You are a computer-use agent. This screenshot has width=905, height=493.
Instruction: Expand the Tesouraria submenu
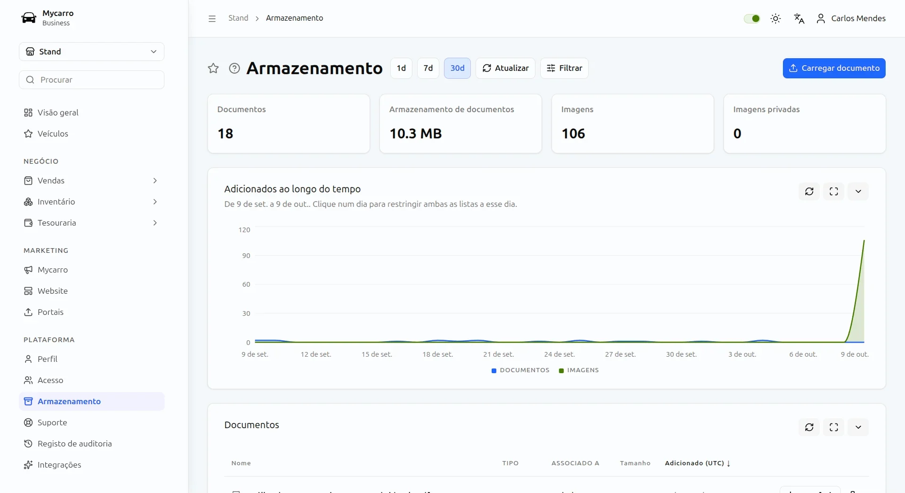[92, 223]
